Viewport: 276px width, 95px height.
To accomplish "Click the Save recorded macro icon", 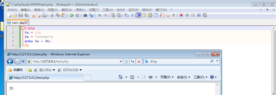I will (x=205, y=15).
